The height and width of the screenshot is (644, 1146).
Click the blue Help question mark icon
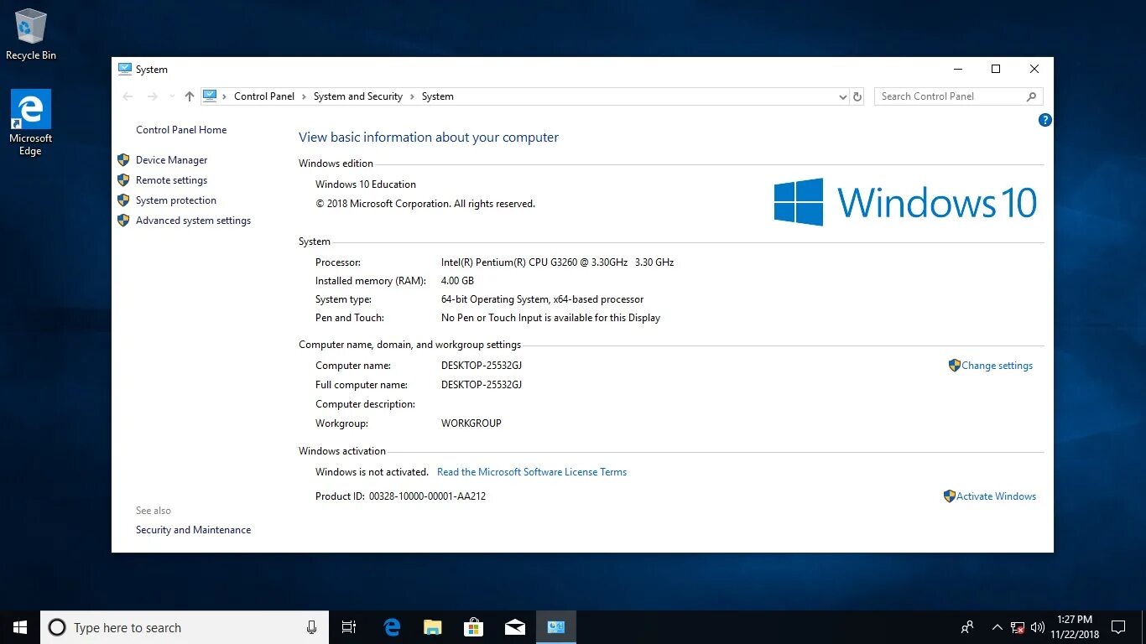pyautogui.click(x=1044, y=120)
